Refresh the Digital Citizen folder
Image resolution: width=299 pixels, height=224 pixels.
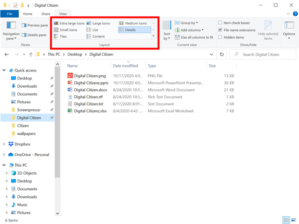[x=221, y=54]
